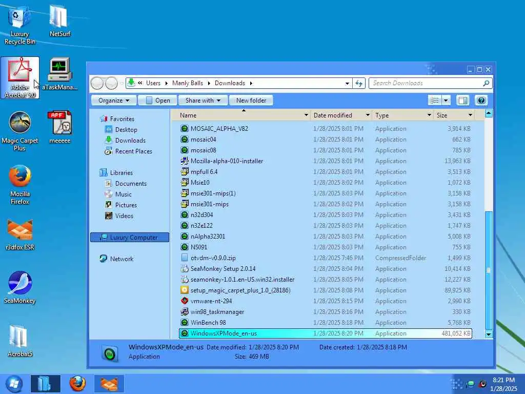Screen dimensions: 525x394
Task: Open the Name column filter dropdown
Action: coord(306,115)
